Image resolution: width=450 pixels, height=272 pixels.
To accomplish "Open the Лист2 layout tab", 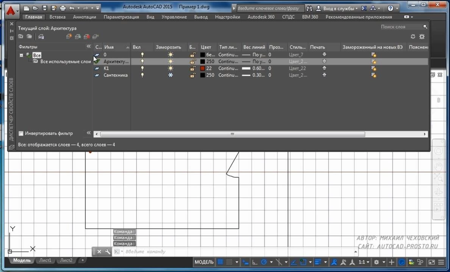I will point(66,260).
